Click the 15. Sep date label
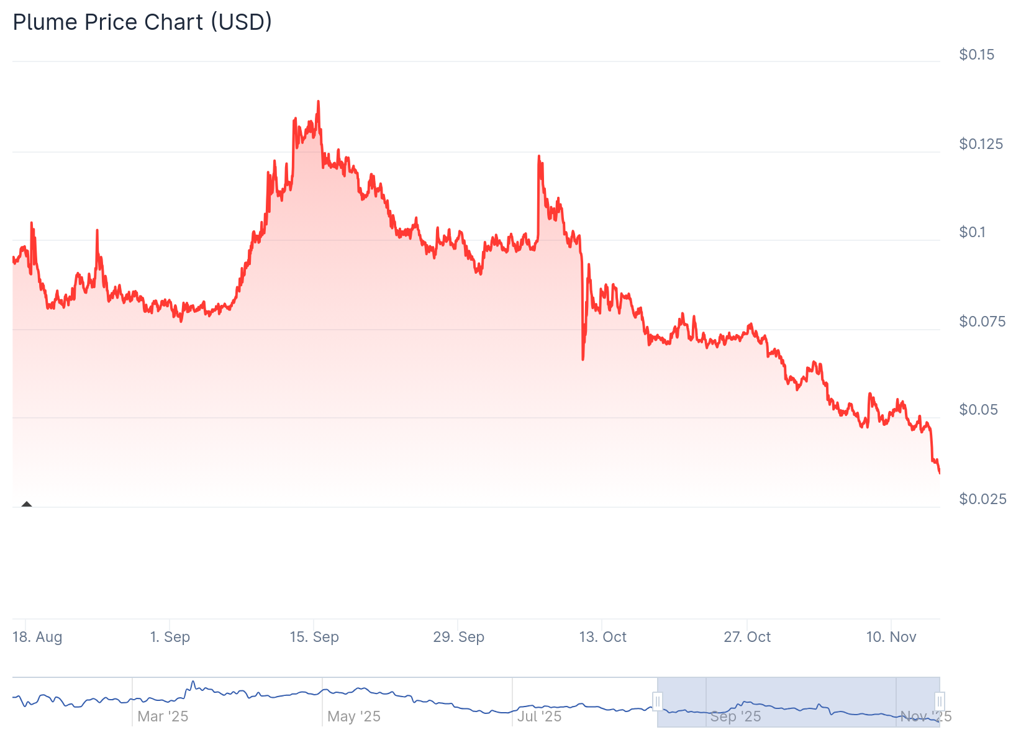This screenshot has width=1021, height=745. click(x=314, y=637)
